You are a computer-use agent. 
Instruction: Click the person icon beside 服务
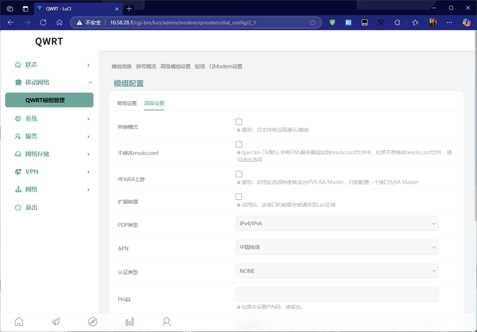[x=18, y=136]
